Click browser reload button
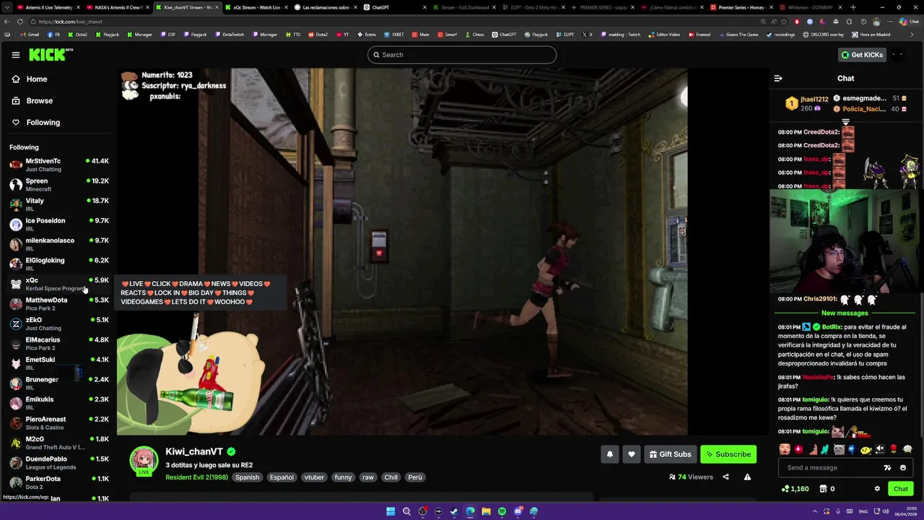This screenshot has width=924, height=520. coord(20,22)
